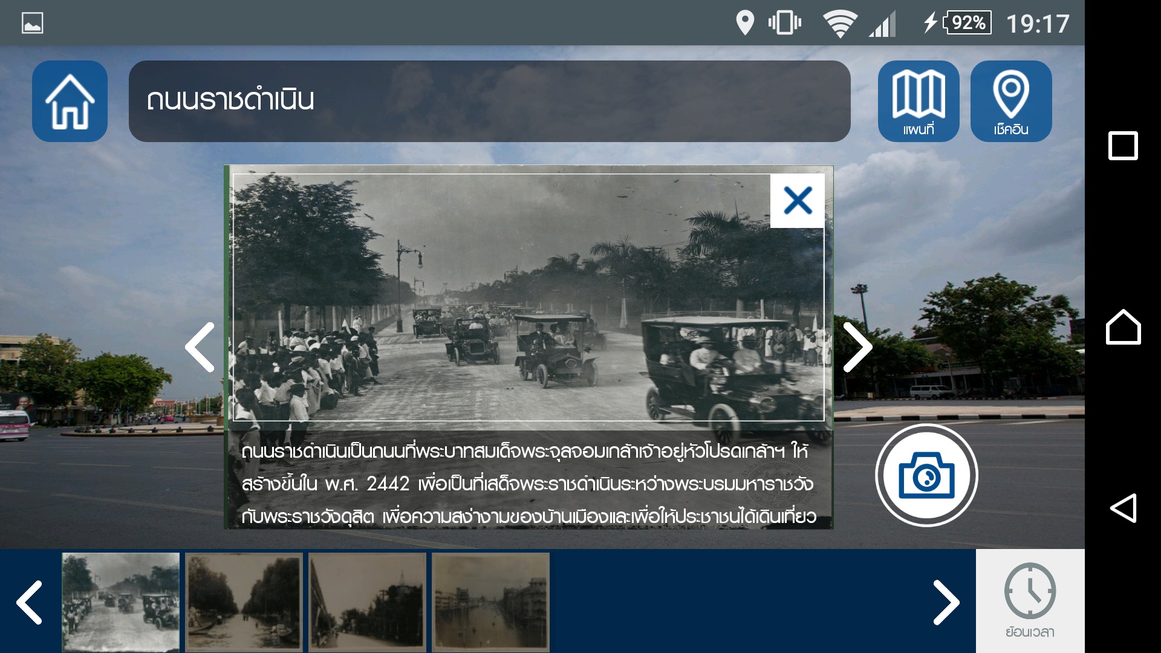Tap the Android home navigation button
The width and height of the screenshot is (1161, 653).
1123,327
